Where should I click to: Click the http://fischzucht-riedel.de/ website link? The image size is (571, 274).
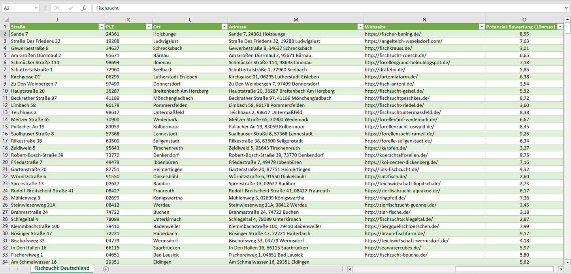coord(394,105)
